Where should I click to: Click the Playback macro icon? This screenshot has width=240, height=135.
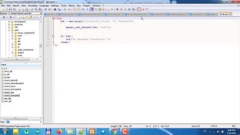pyautogui.click(x=125, y=9)
